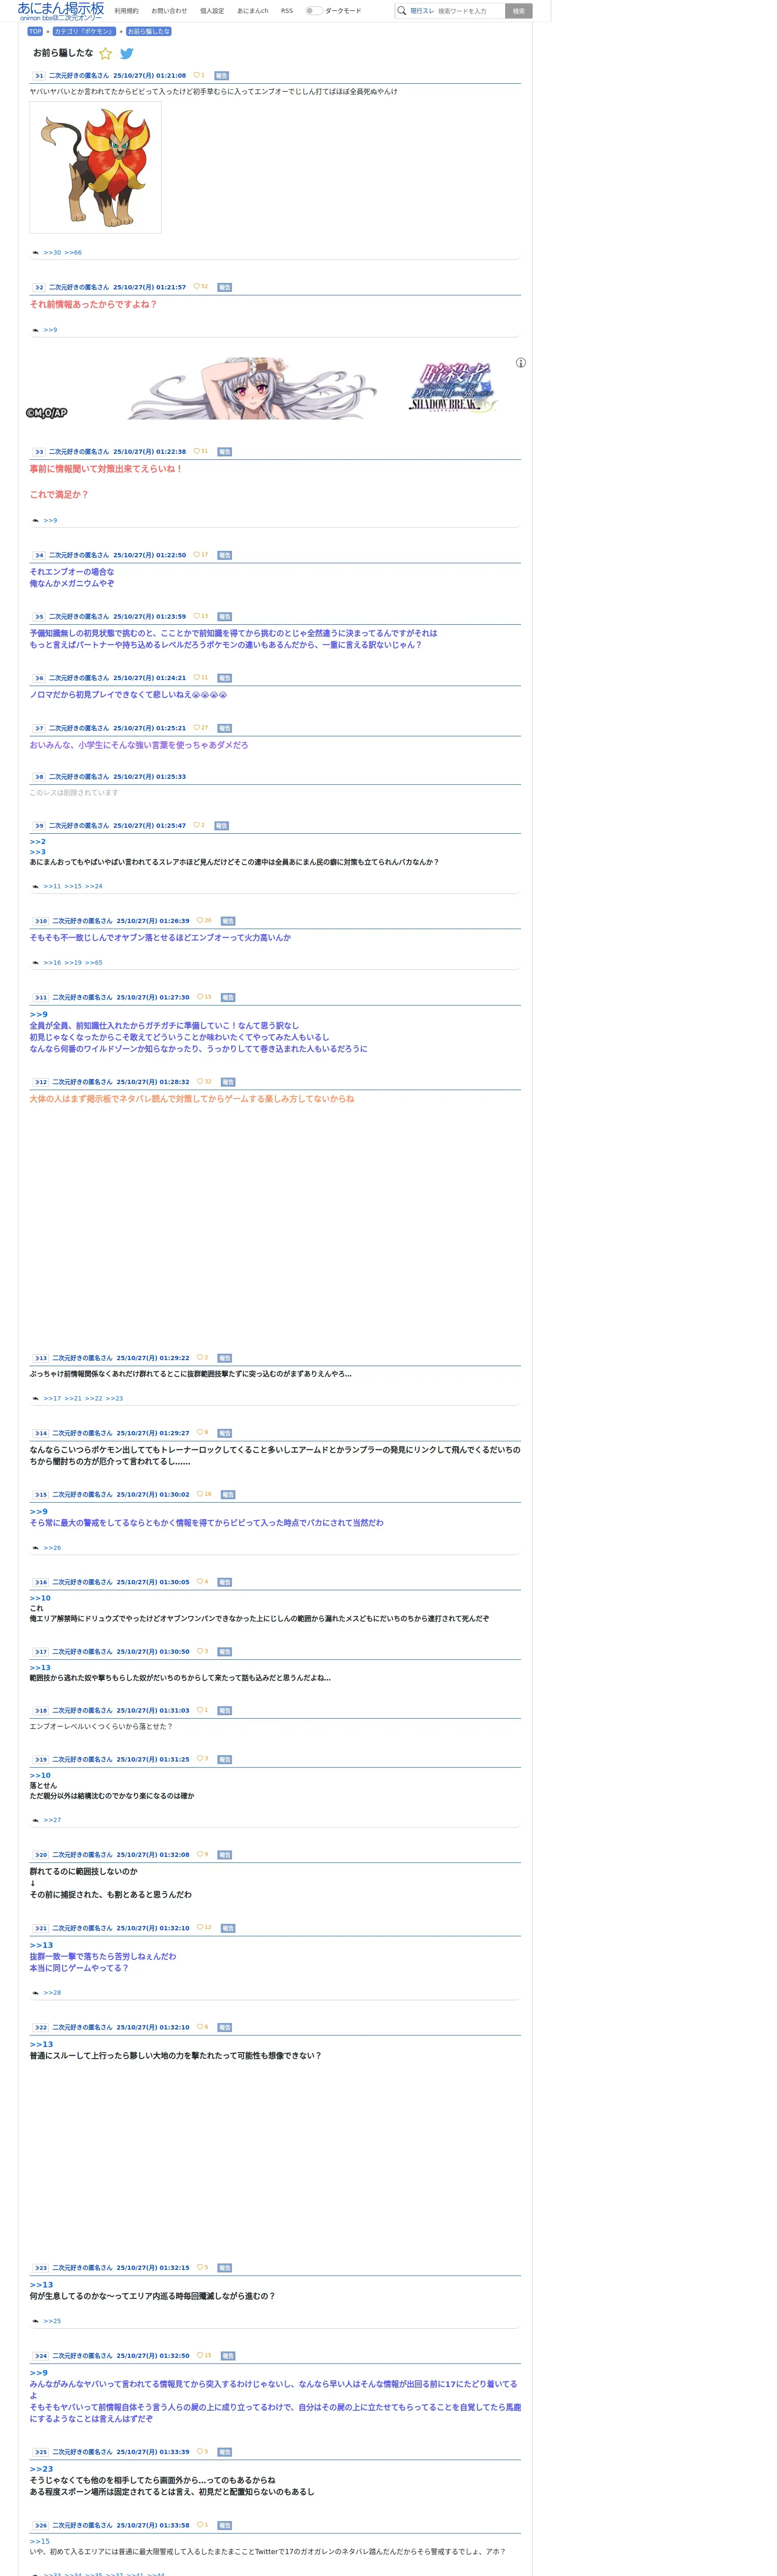Report post 18 with its 報告 button

[225, 1711]
